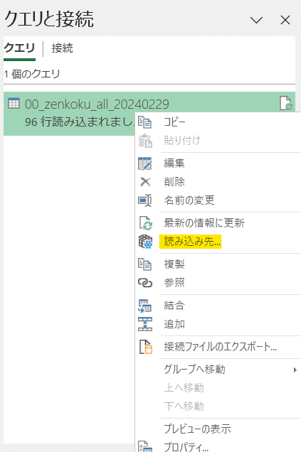Choose 複製 to duplicate the query
The height and width of the screenshot is (452, 301).
(x=174, y=264)
